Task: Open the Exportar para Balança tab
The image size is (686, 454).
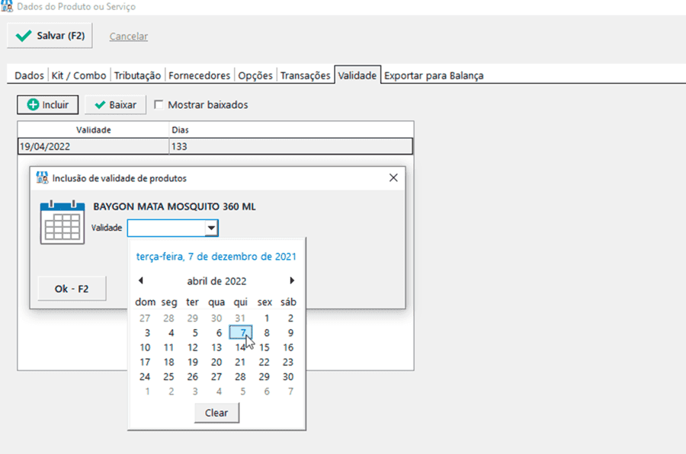Action: click(434, 75)
